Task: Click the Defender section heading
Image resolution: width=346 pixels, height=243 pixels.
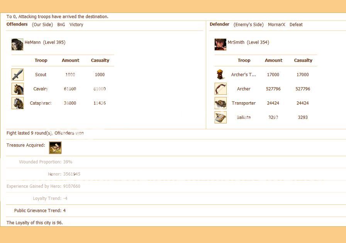Action: [219, 24]
